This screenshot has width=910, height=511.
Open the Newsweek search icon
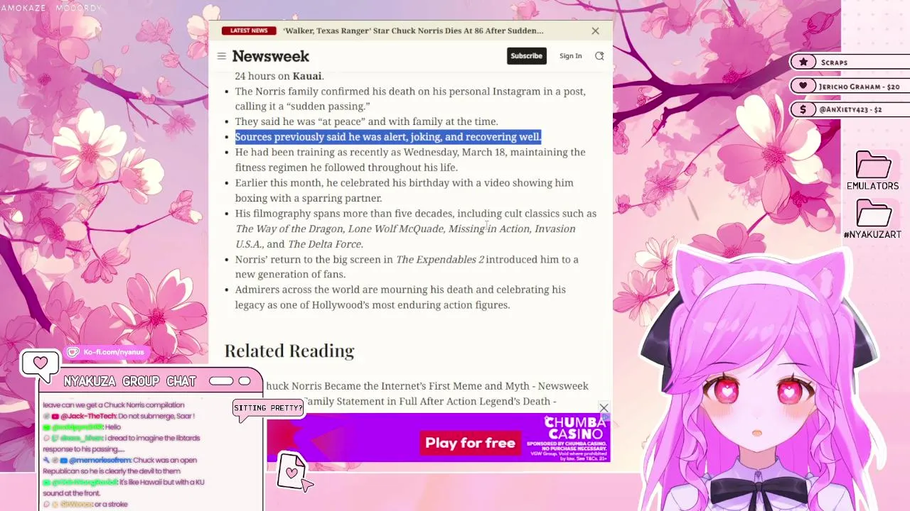tap(599, 56)
